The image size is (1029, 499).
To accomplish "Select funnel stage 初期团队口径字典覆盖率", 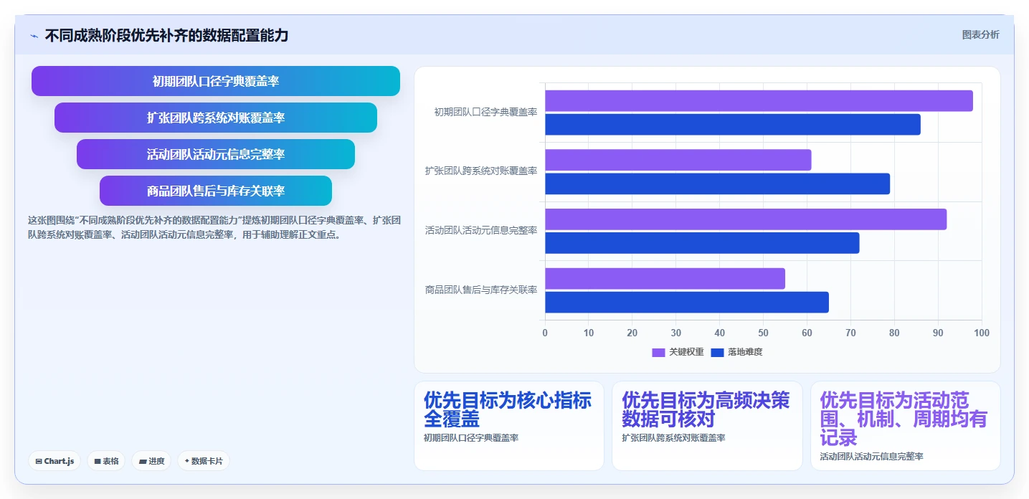I will coord(216,81).
